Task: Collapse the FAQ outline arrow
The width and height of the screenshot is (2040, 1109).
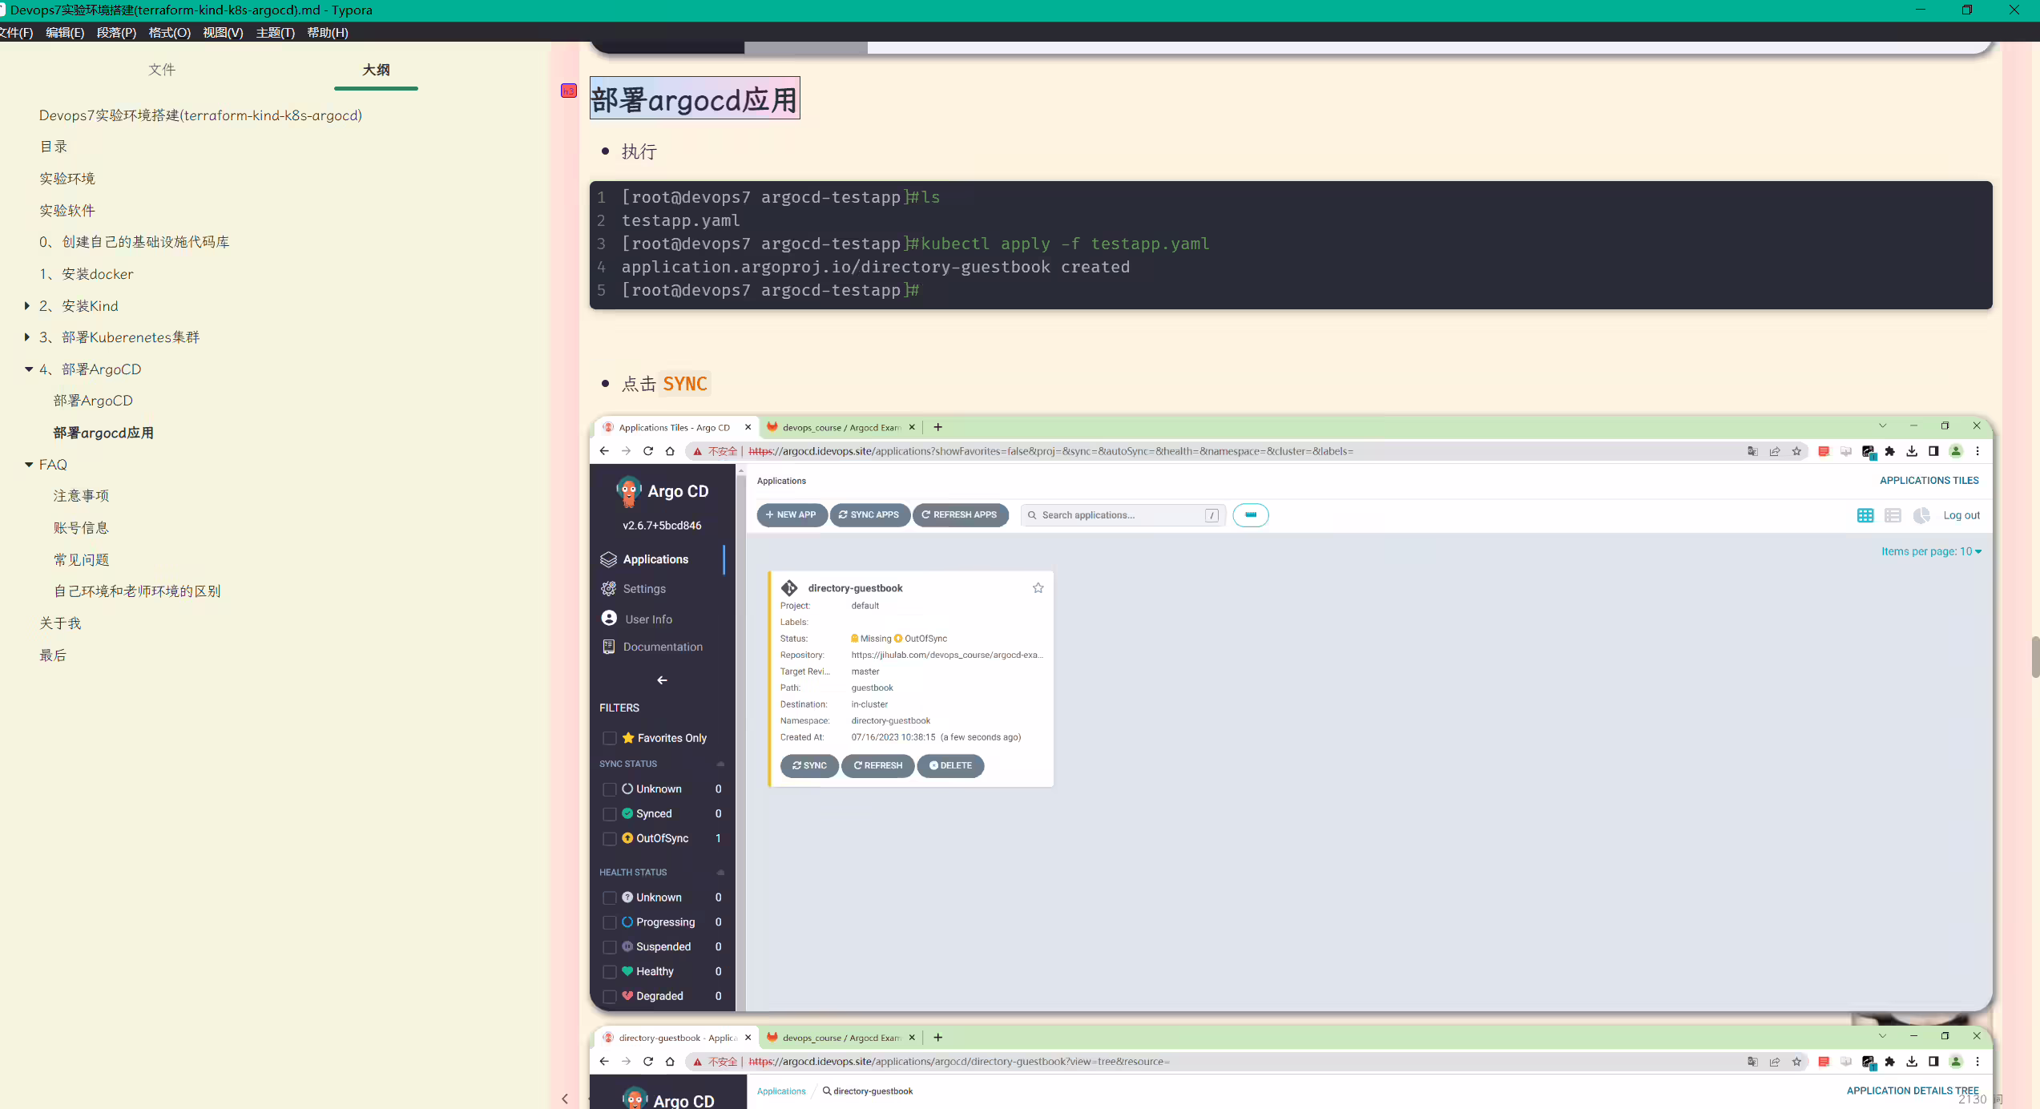Action: [29, 465]
